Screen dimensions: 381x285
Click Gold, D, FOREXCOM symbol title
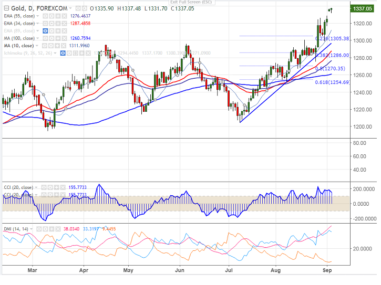coord(39,8)
